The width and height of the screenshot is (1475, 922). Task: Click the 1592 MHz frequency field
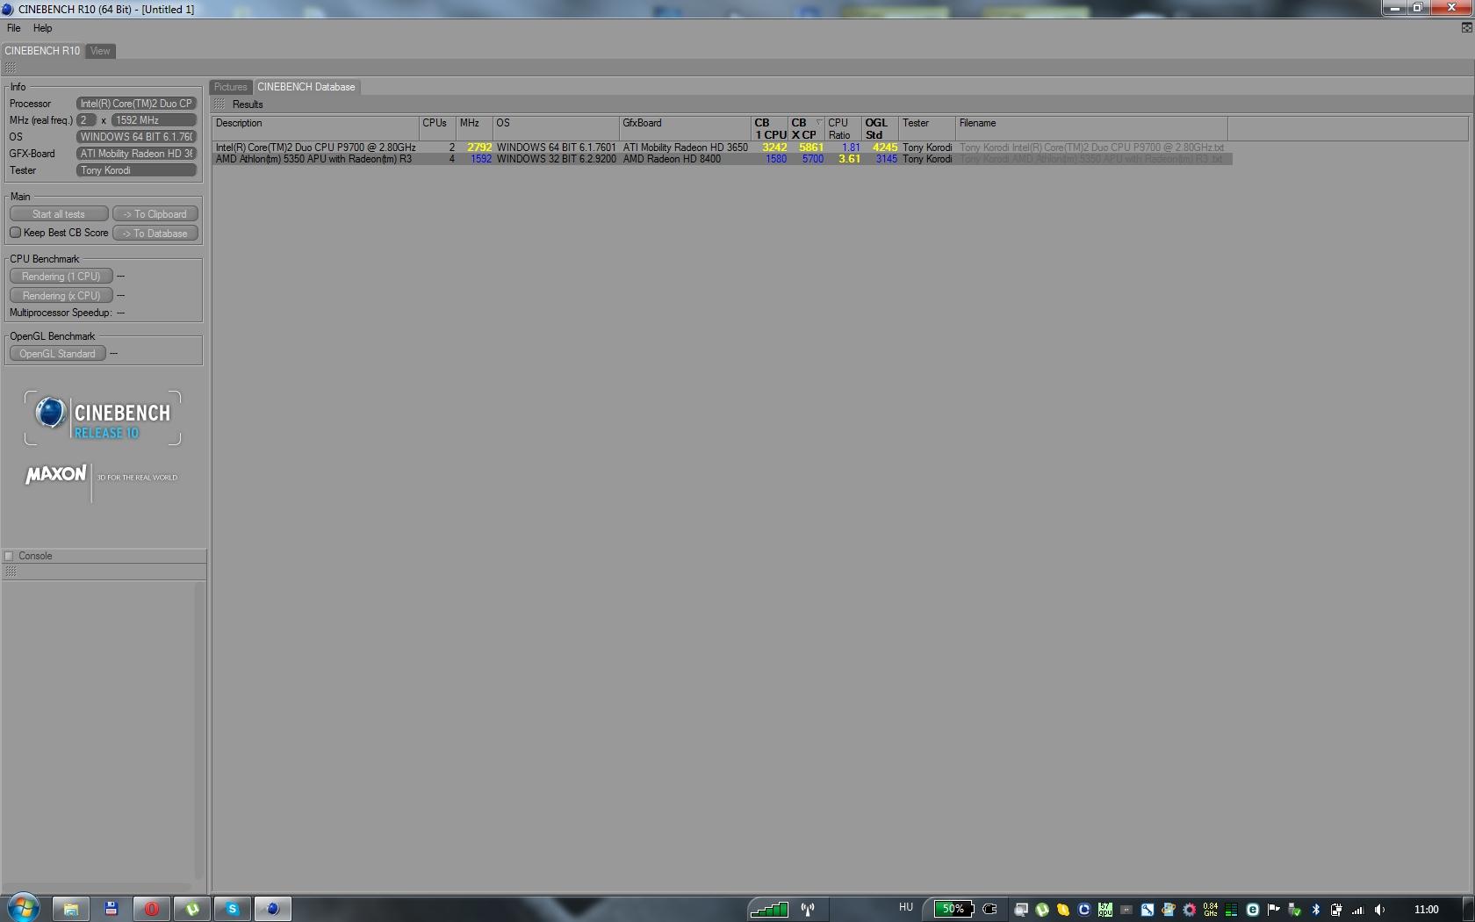tap(154, 120)
